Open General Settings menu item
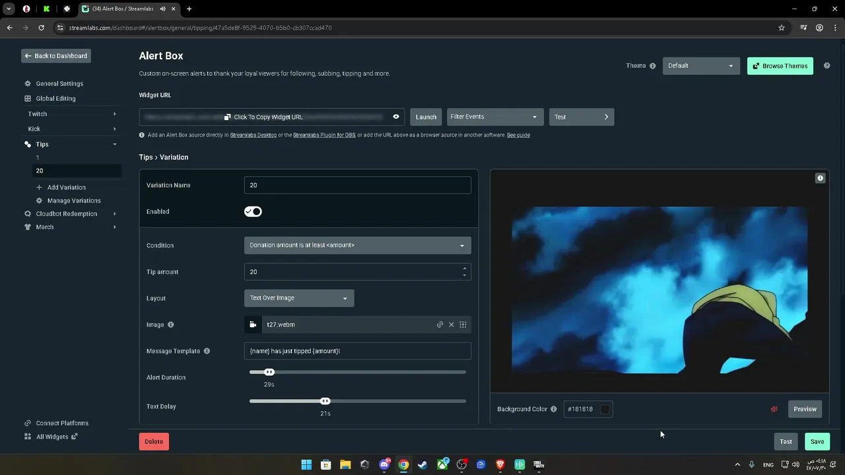Viewport: 845px width, 475px height. tap(59, 84)
